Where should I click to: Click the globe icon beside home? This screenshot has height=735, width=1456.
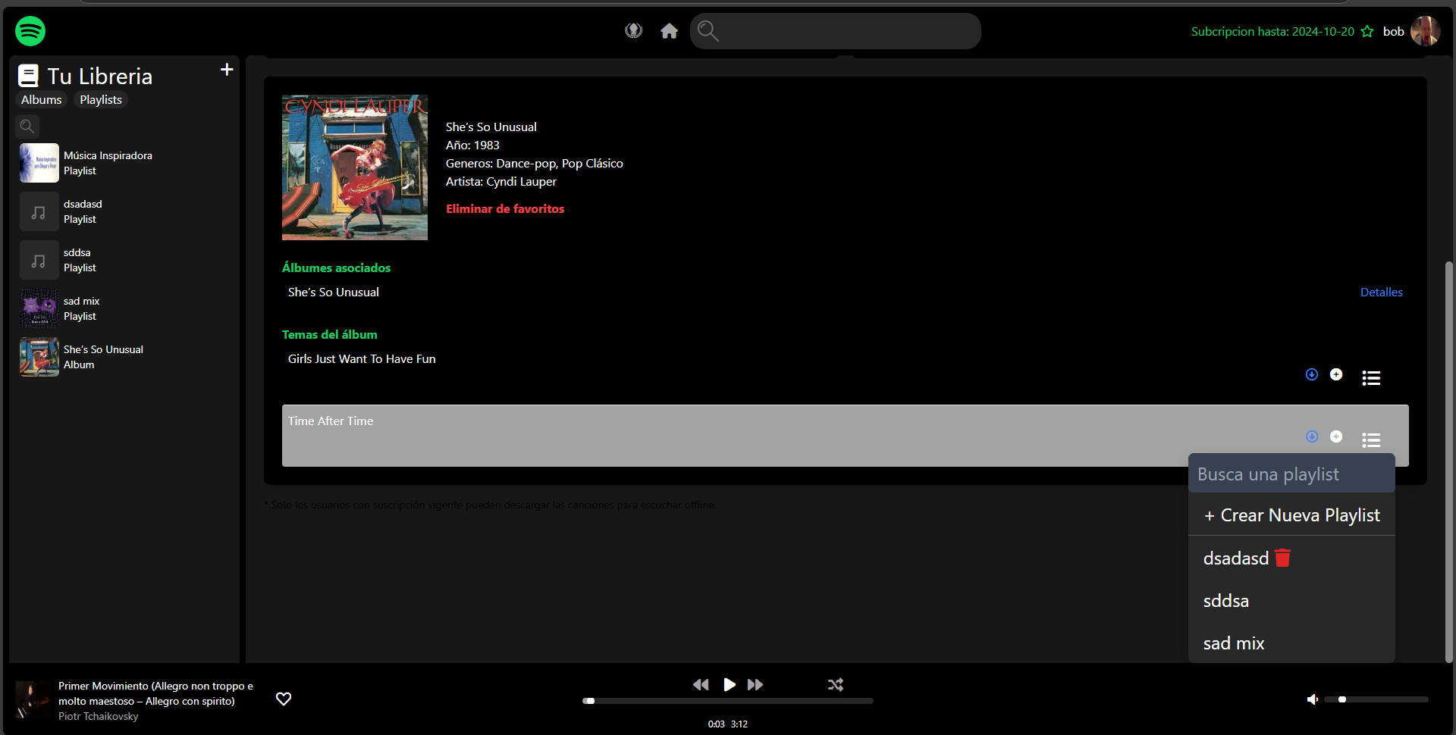click(x=633, y=30)
